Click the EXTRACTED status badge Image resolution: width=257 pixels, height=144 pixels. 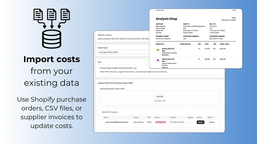click(x=160, y=122)
